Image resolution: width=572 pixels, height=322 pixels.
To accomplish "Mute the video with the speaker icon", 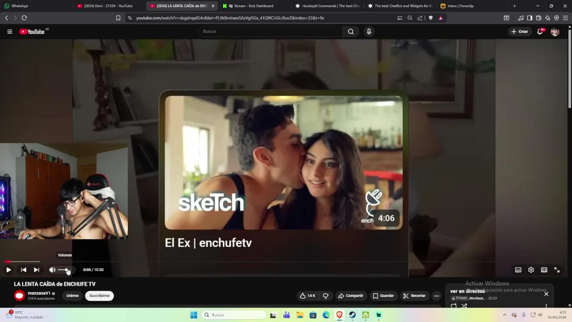I will click(52, 270).
